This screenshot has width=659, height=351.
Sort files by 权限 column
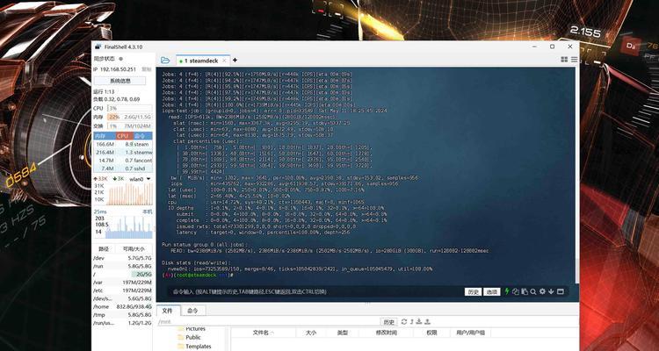coord(431,333)
